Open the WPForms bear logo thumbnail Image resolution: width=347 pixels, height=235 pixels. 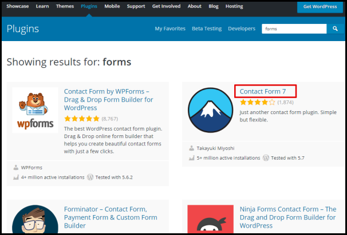pos(35,110)
